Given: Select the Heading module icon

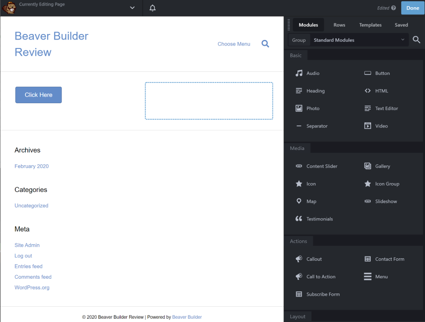Looking at the screenshot, I should pyautogui.click(x=299, y=91).
